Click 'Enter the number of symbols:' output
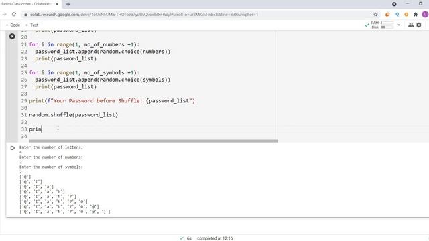This screenshot has height=241, width=429. coord(51,167)
